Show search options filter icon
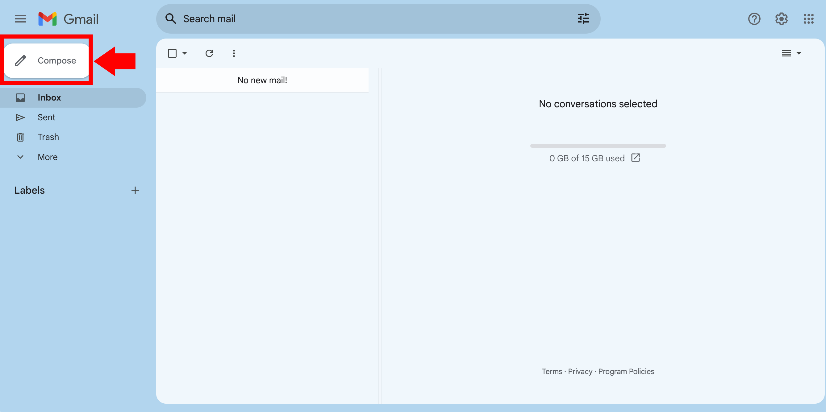This screenshot has width=826, height=412. [x=583, y=19]
